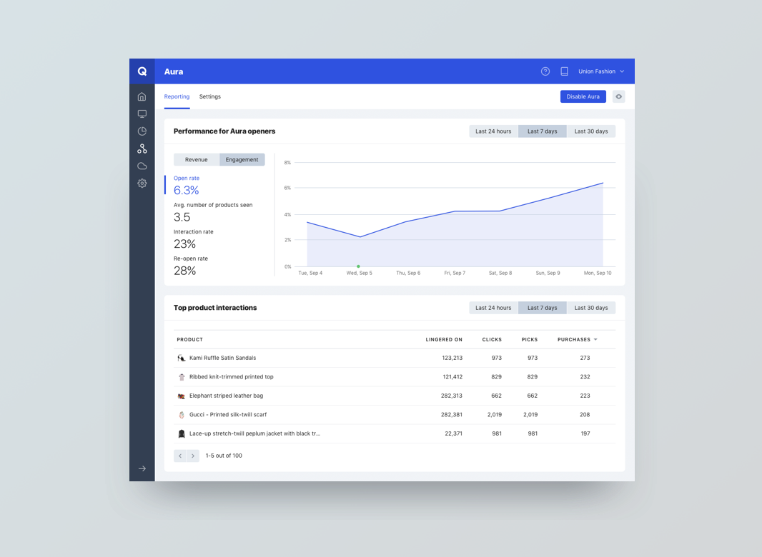
Task: Open the pie chart analytics icon
Action: [142, 131]
